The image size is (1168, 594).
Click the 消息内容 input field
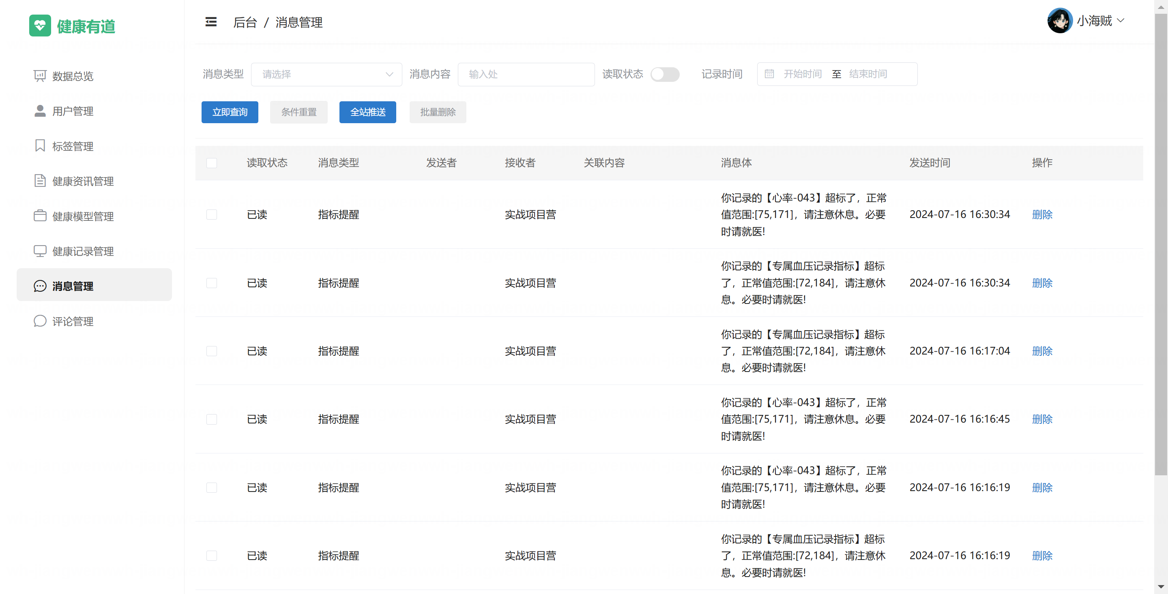(526, 74)
